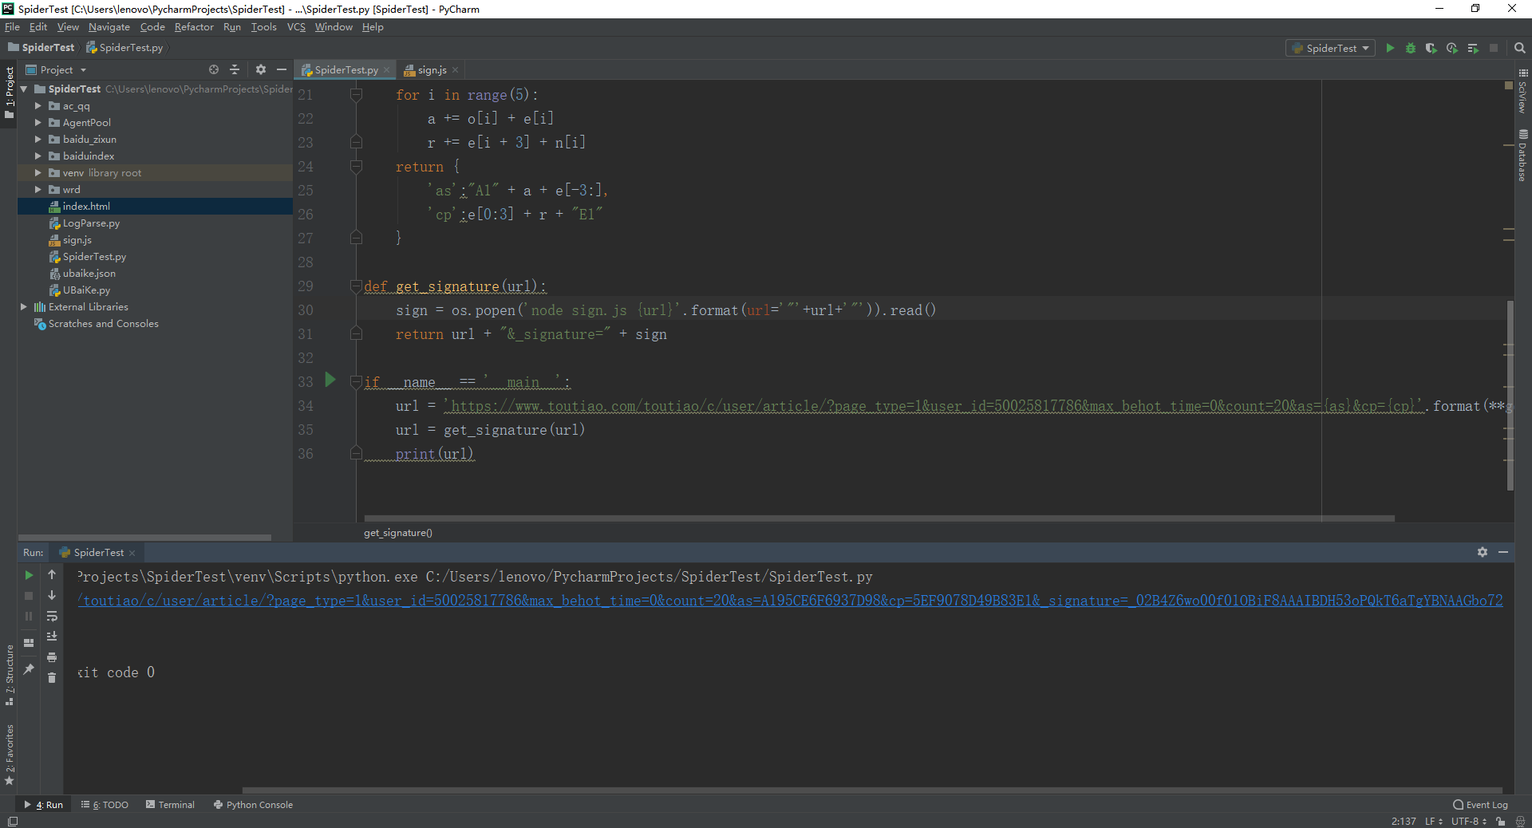Open the 6: TODO tool window
The image size is (1532, 828).
105,805
